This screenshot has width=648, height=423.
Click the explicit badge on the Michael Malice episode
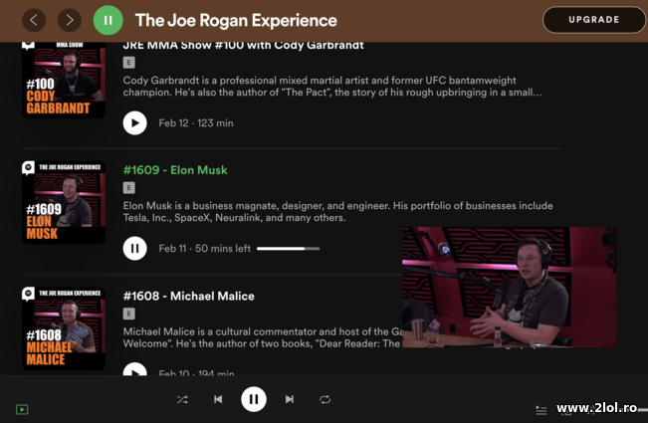[x=129, y=314]
